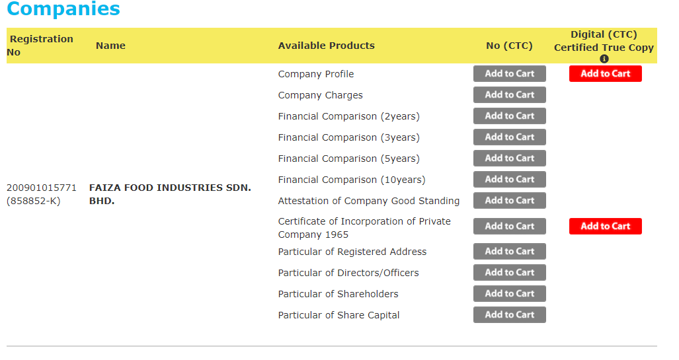Viewport: 679px width, 360px height.
Task: Add Attestation of Company Good Standing to cart
Action: tap(509, 200)
